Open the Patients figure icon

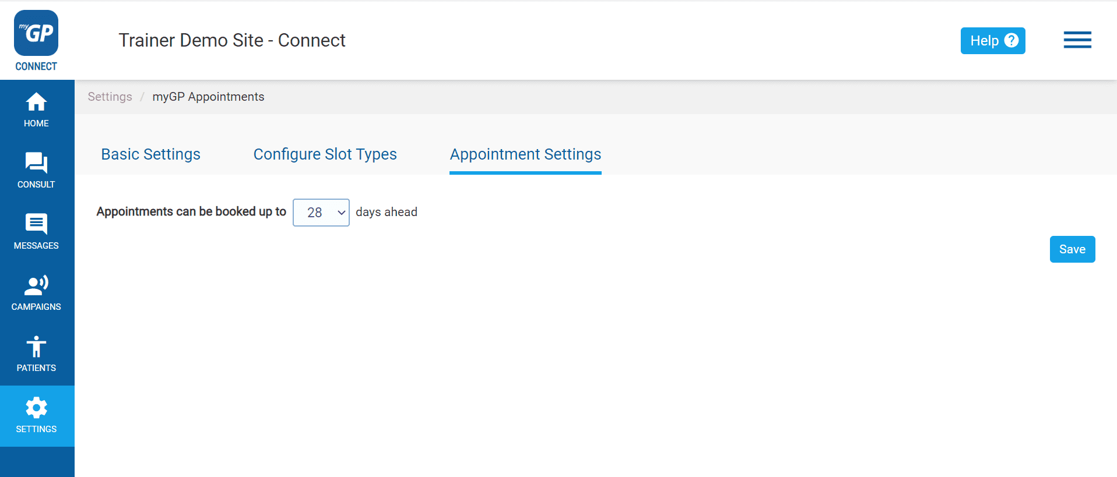36,347
